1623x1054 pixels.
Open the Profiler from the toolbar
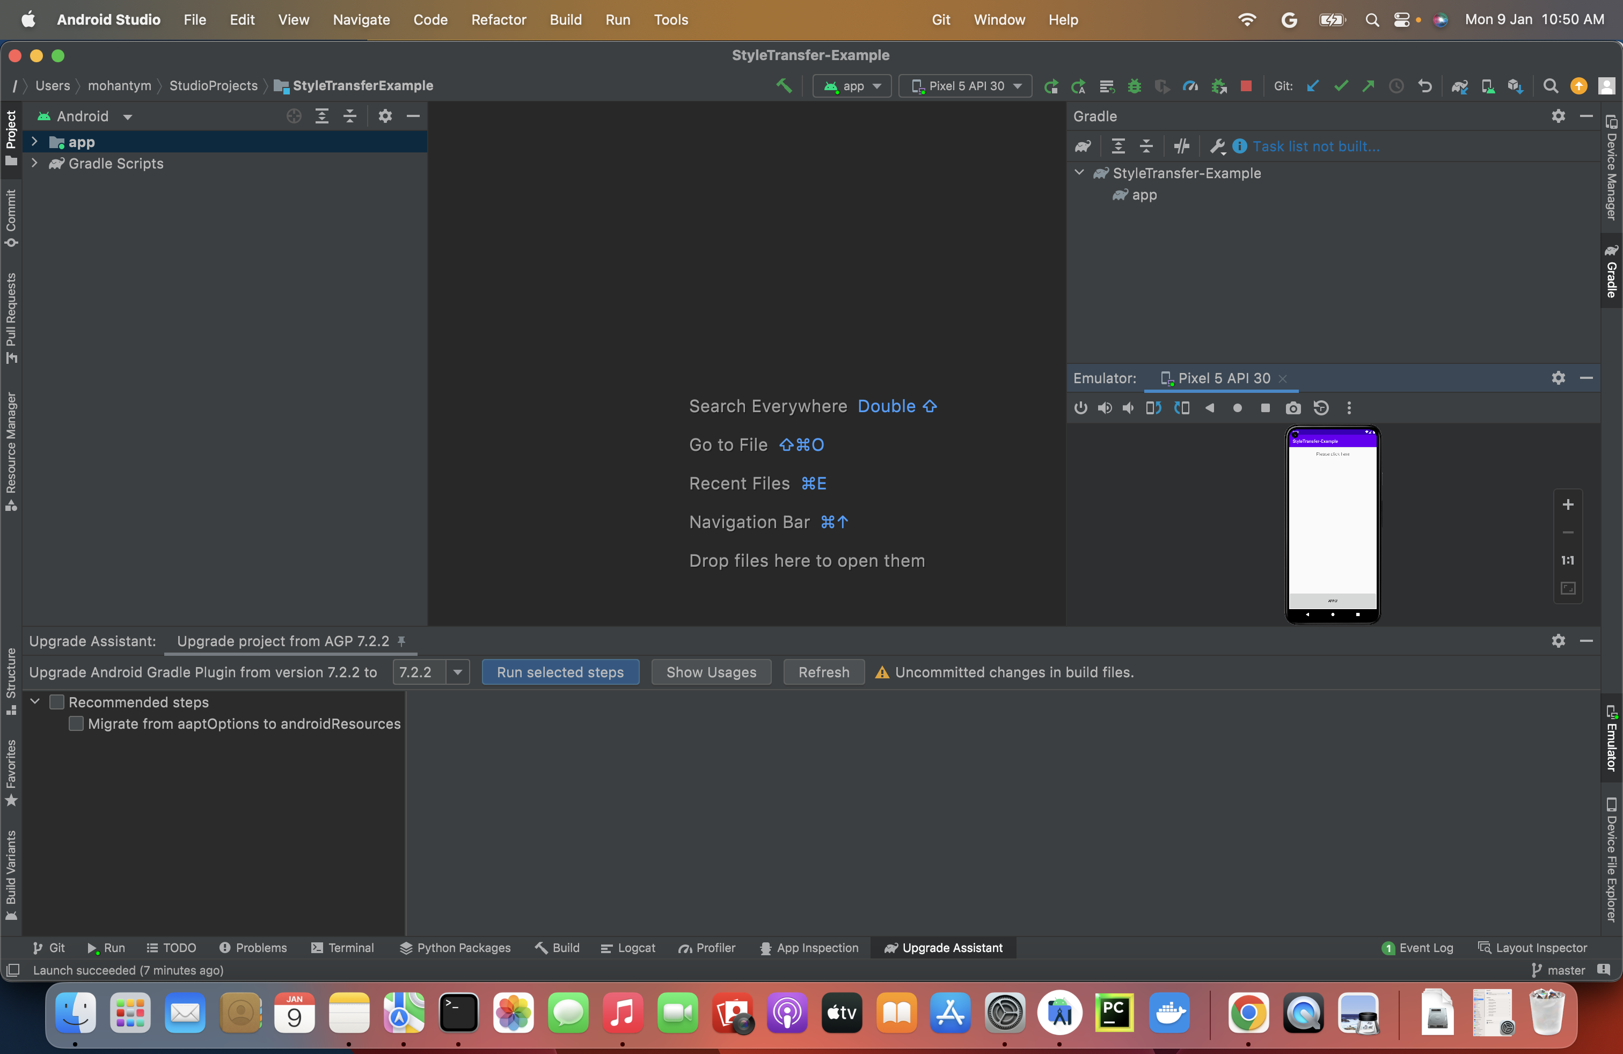tap(1190, 86)
